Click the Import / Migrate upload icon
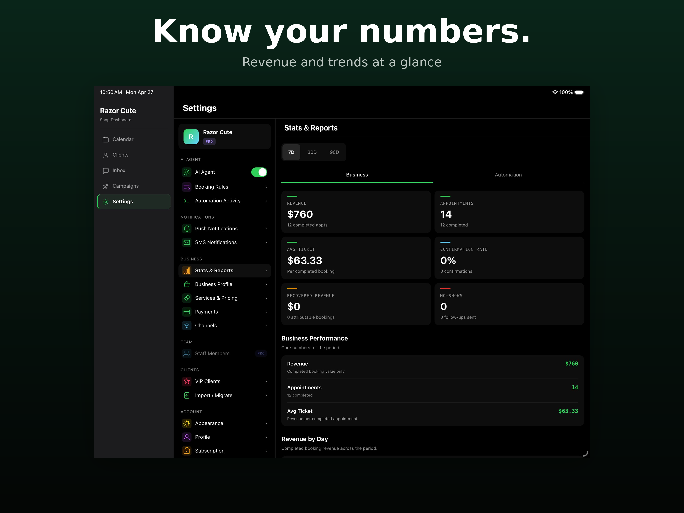The height and width of the screenshot is (513, 684). pos(187,396)
